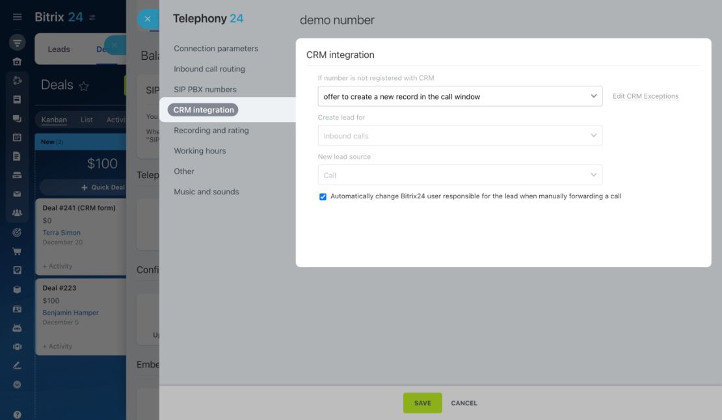Click the settings sliders icon beside Bitrix 24
This screenshot has height=420, width=722.
pos(92,18)
